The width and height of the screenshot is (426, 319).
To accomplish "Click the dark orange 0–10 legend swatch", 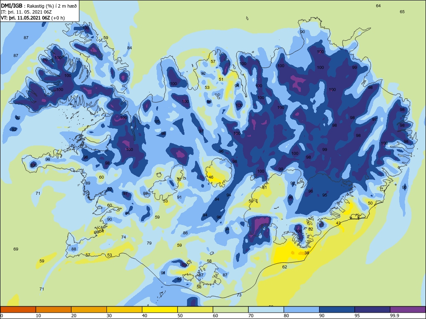I will pyautogui.click(x=18, y=310).
